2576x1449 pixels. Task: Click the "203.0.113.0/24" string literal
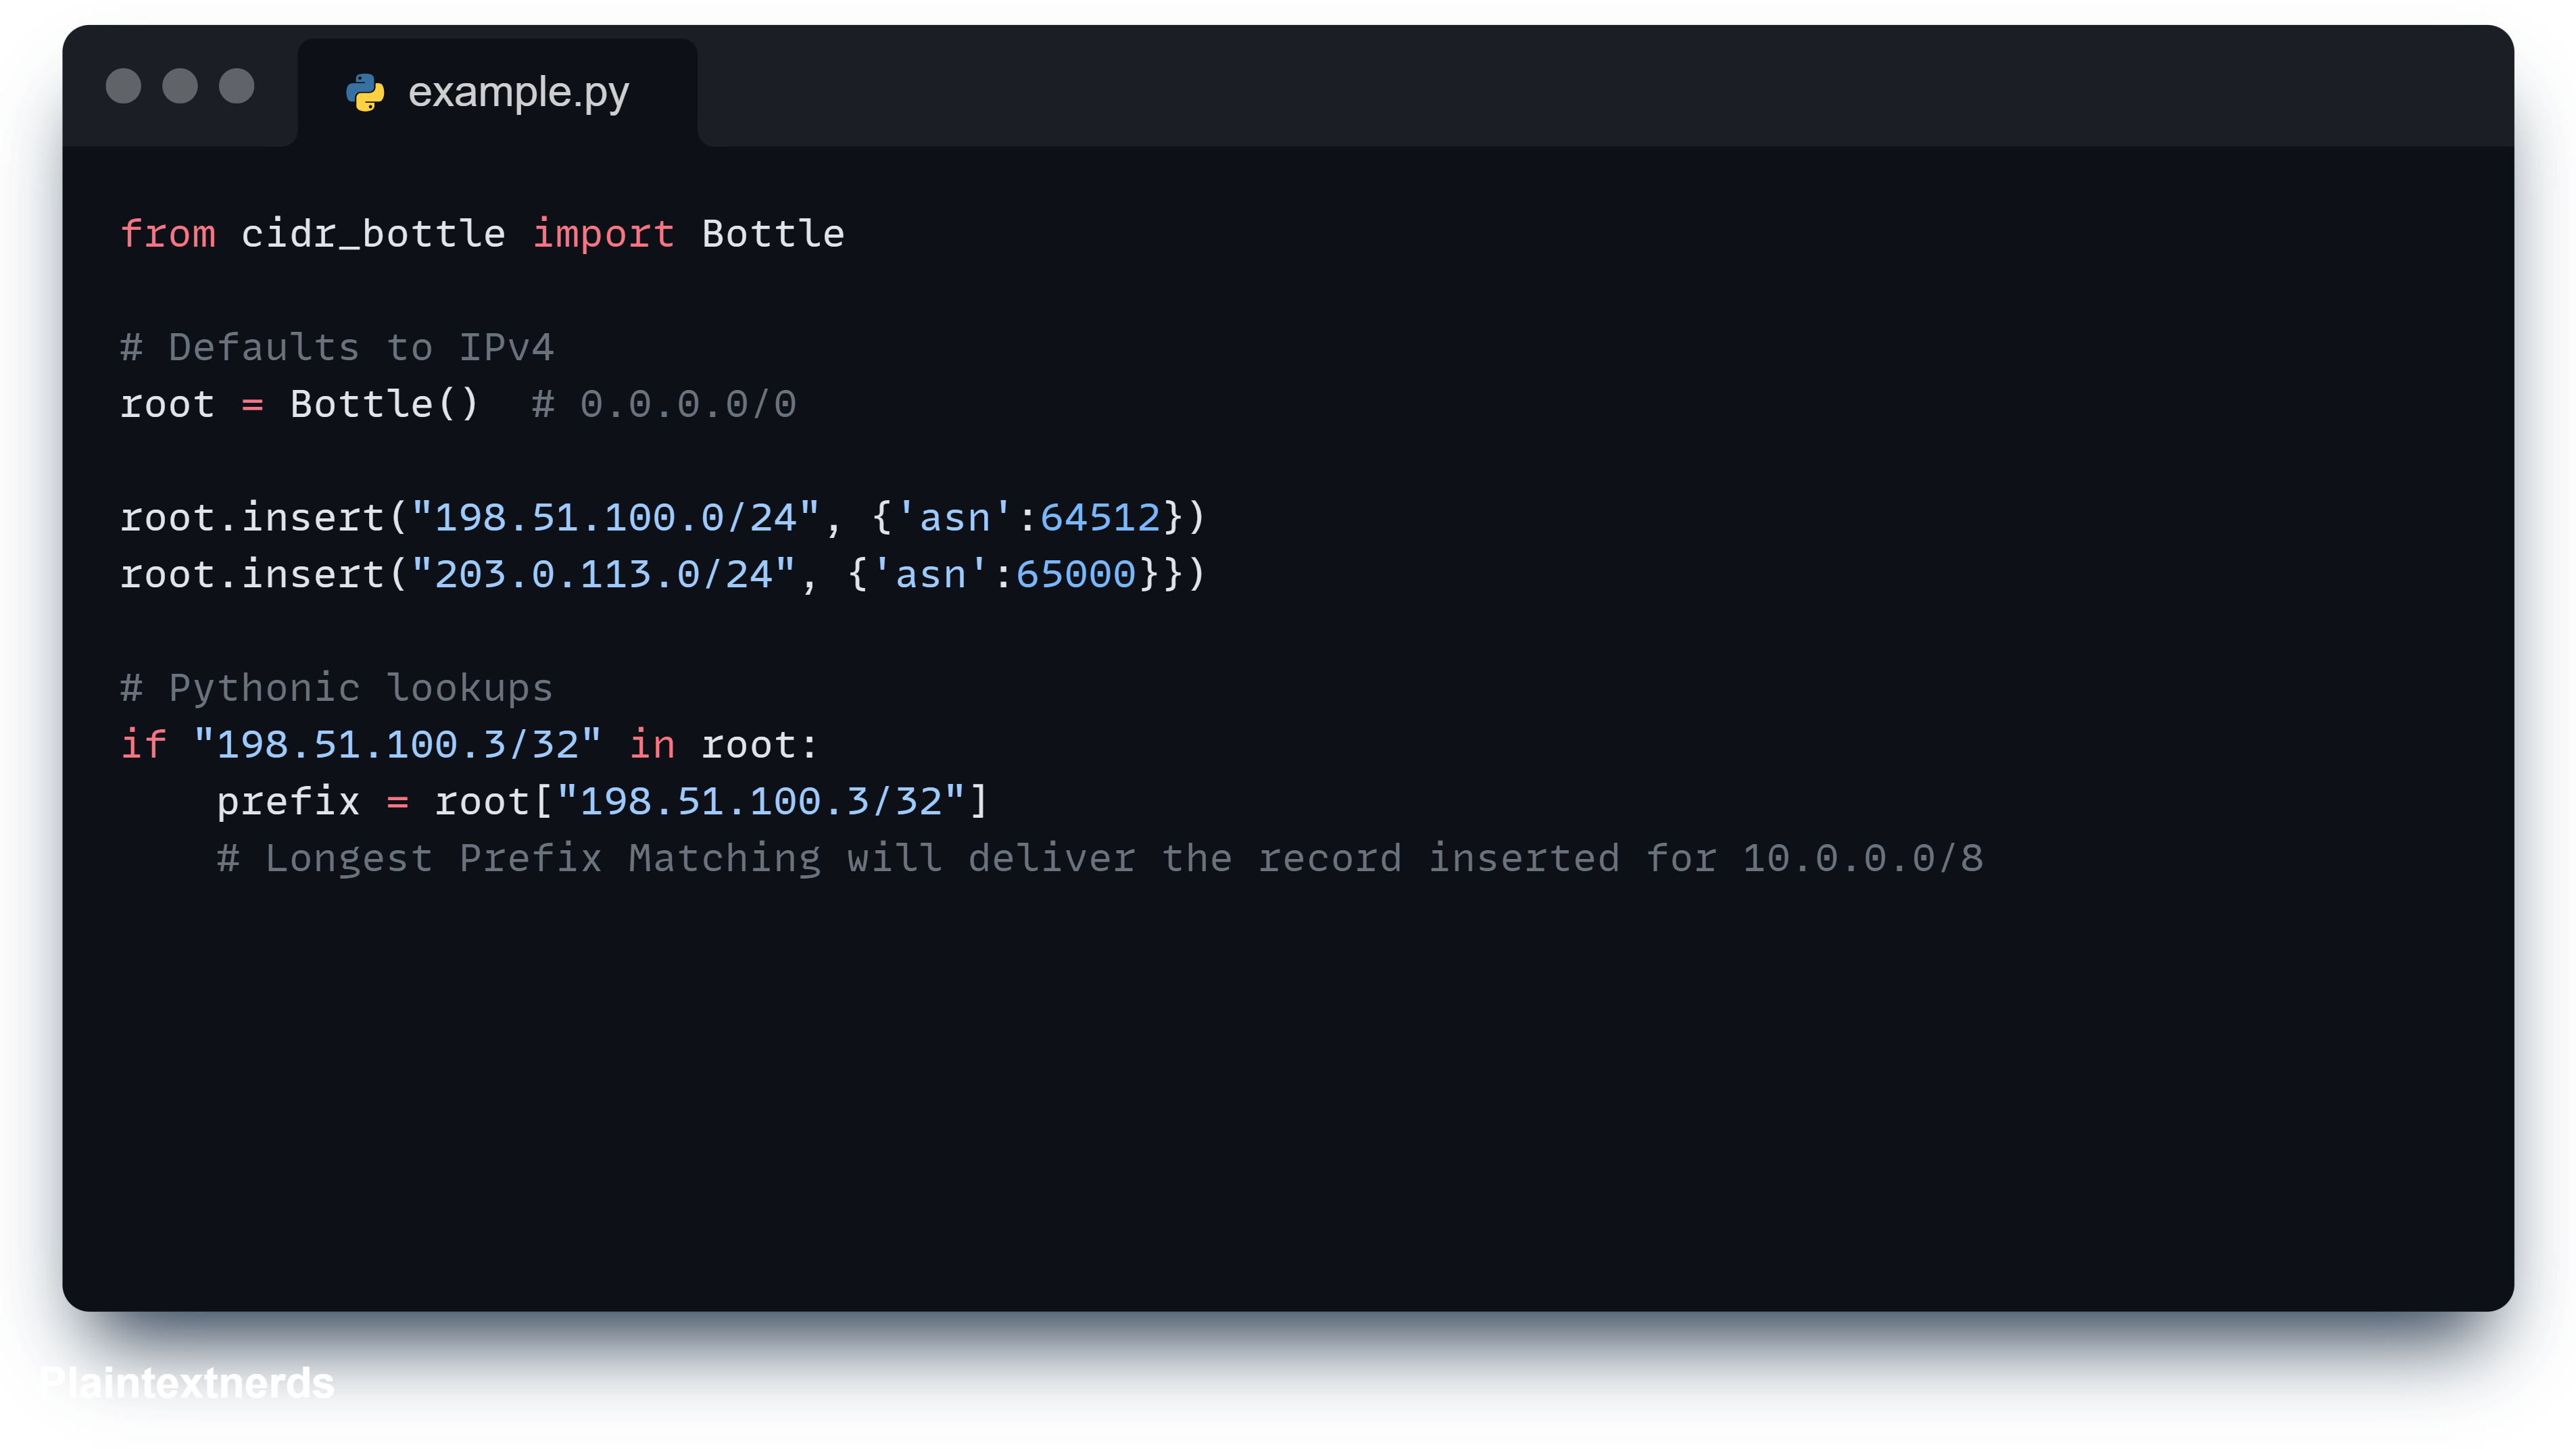[603, 574]
